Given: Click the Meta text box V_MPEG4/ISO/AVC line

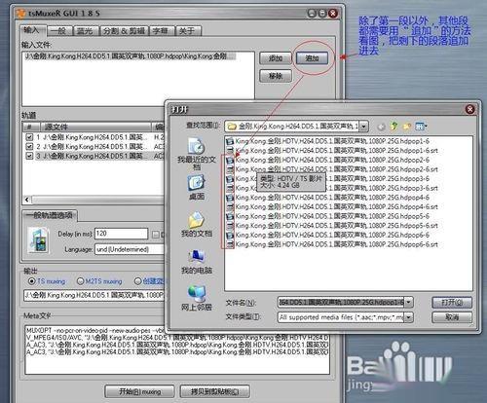Looking at the screenshot, I should pos(177,338).
